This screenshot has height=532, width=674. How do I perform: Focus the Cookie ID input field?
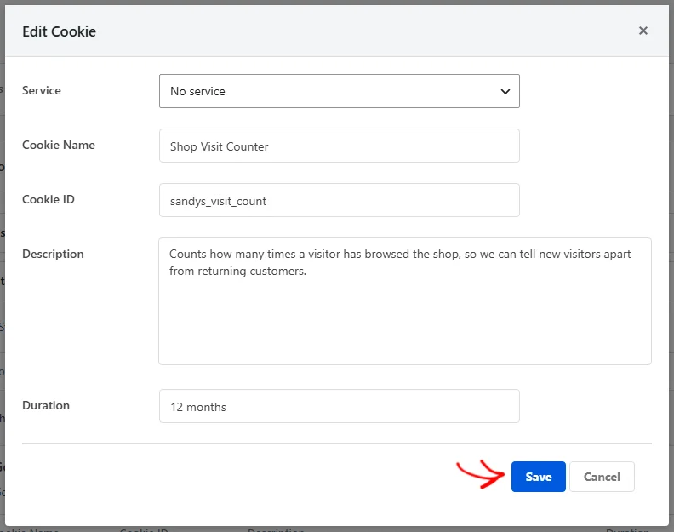[340, 200]
